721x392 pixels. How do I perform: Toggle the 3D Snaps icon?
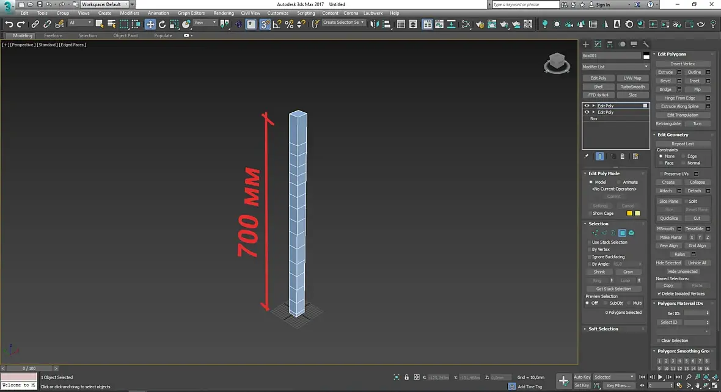(265, 24)
